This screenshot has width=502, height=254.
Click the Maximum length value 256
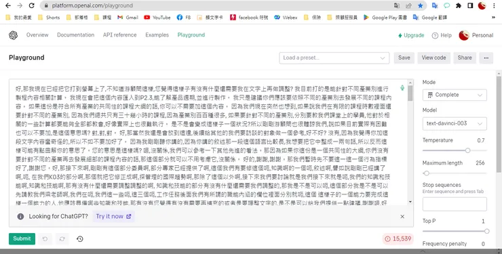pyautogui.click(x=480, y=163)
